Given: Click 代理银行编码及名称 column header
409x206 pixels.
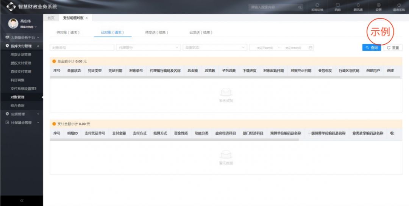Looking at the screenshot, I should pos(165,71).
